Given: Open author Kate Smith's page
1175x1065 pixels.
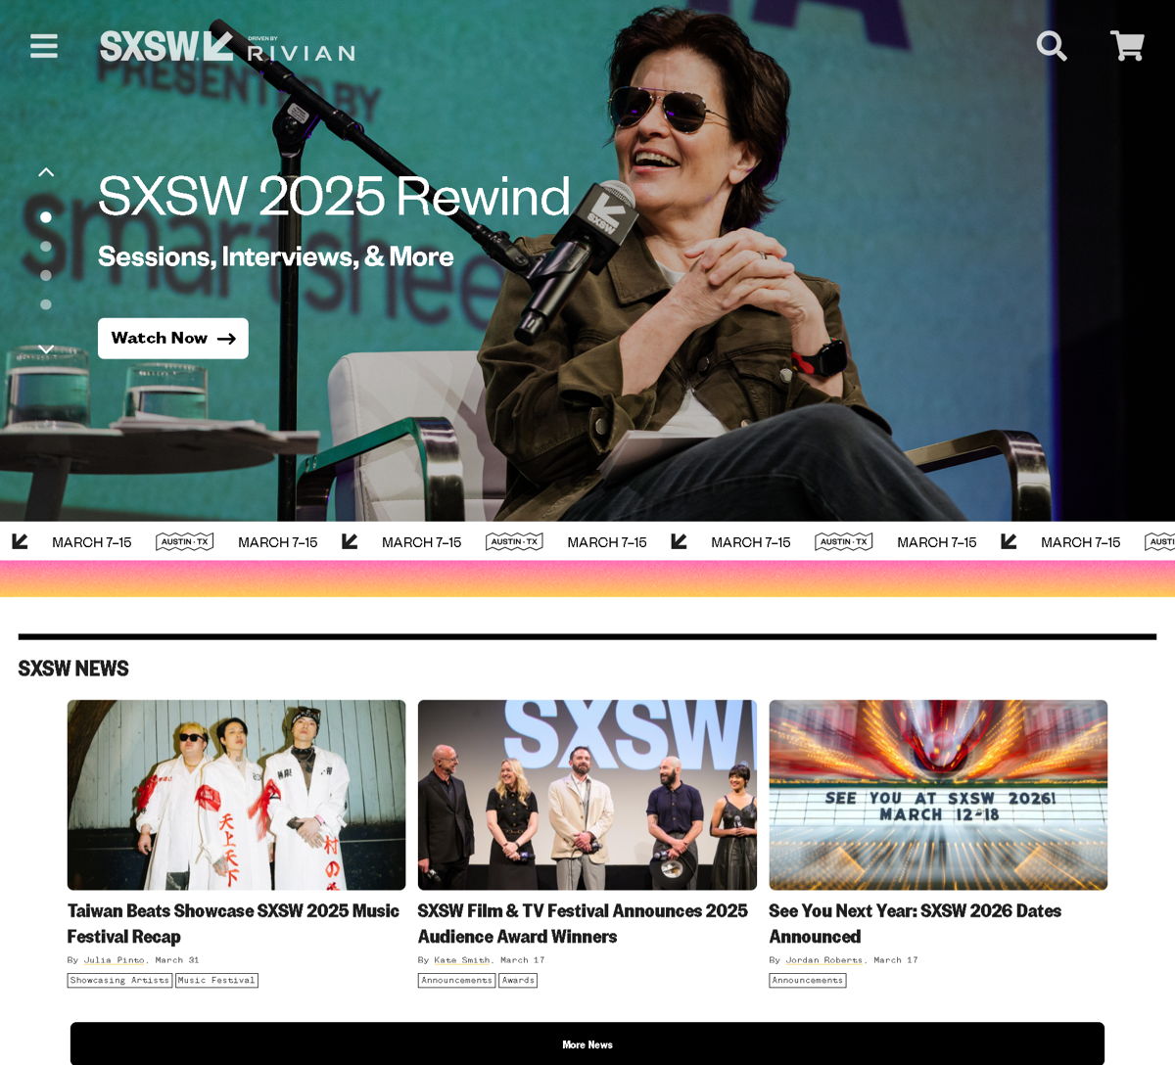Looking at the screenshot, I should click(460, 960).
